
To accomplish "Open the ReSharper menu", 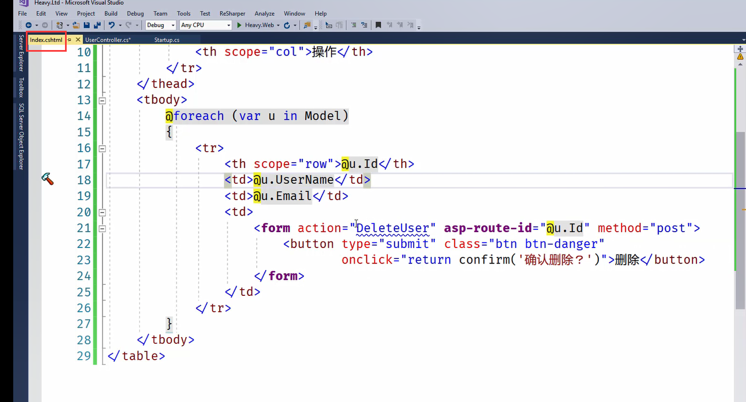I will click(232, 13).
